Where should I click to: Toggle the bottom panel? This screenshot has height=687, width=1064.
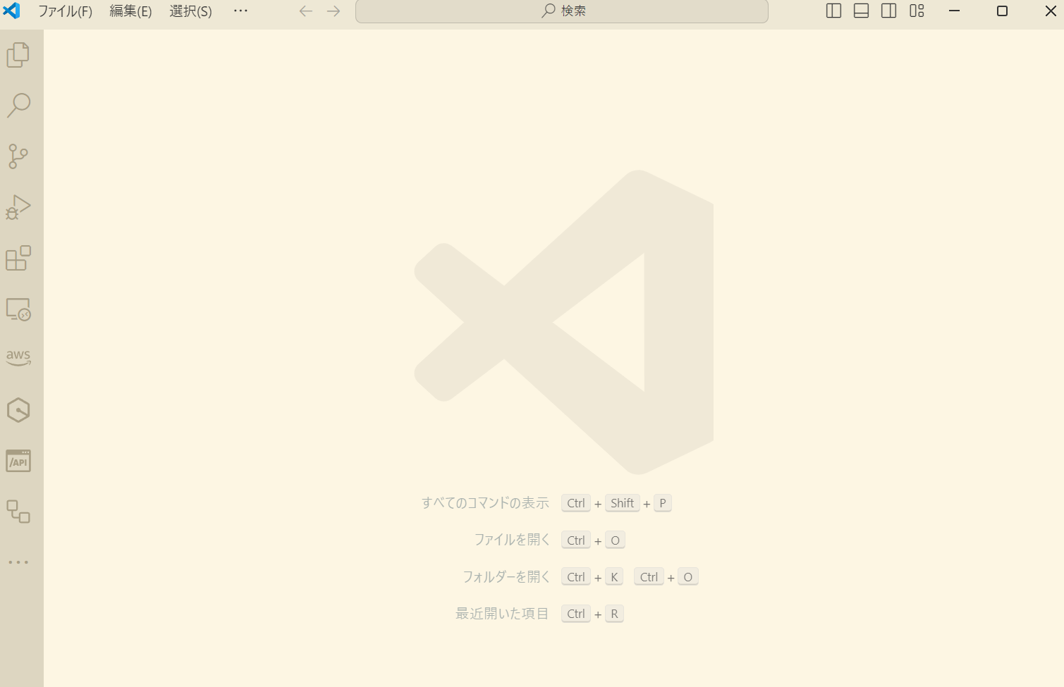point(861,11)
